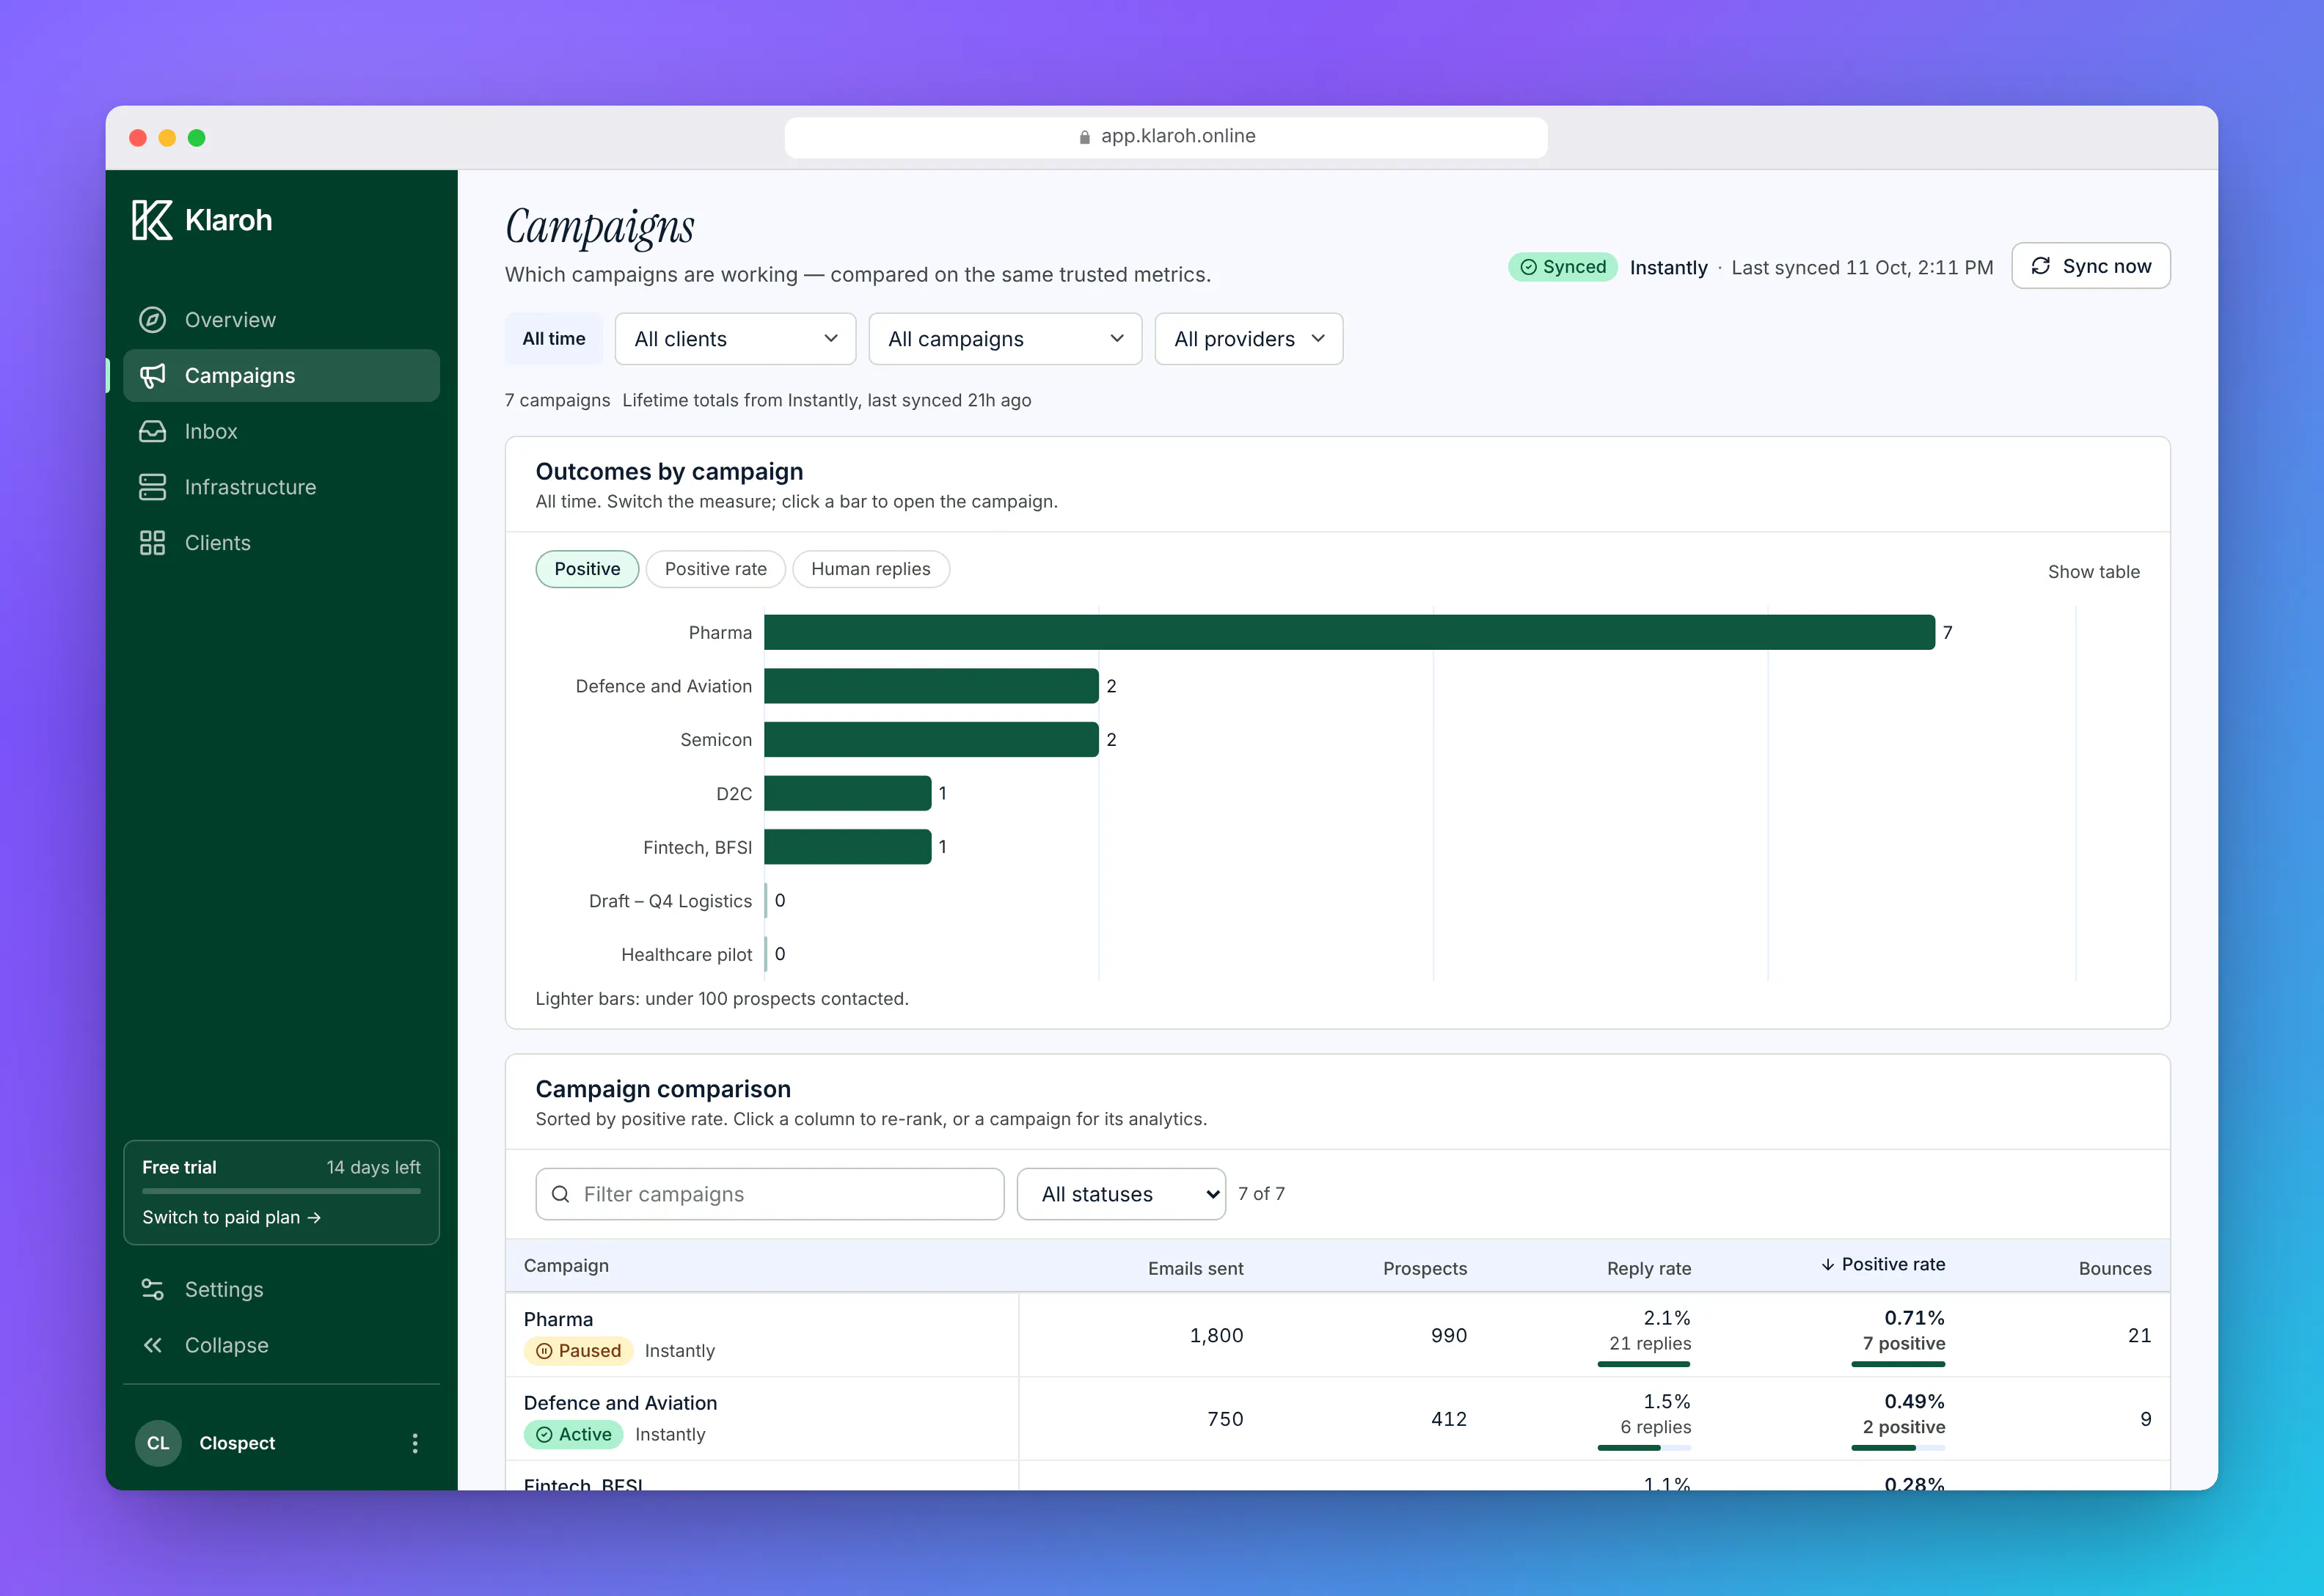Toggle the All time range chip

tap(554, 339)
